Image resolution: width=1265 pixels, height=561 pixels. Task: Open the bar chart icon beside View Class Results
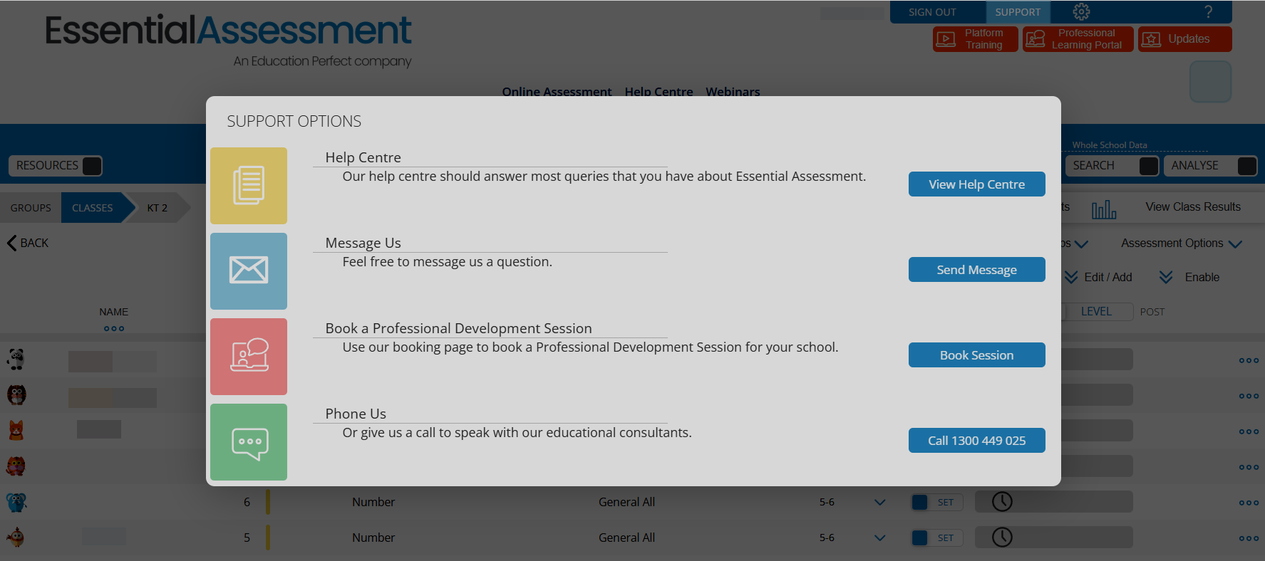click(1104, 209)
